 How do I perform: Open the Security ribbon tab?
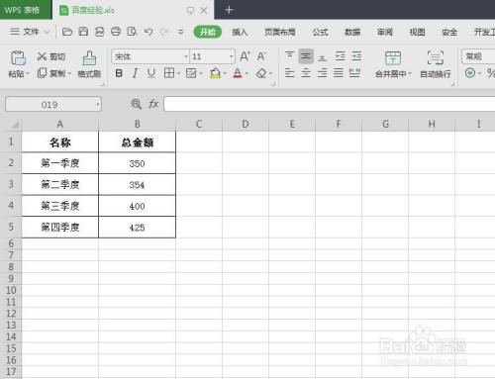(x=449, y=32)
